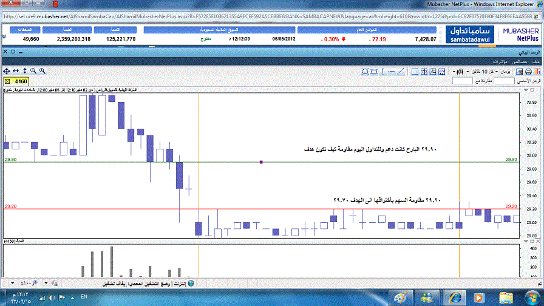544x306 pixels.
Task: Print the chart using printer icon
Action: pos(528,72)
